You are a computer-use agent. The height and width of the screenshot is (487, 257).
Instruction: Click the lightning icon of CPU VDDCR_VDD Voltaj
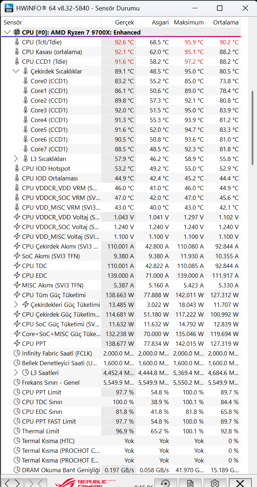click(17, 217)
